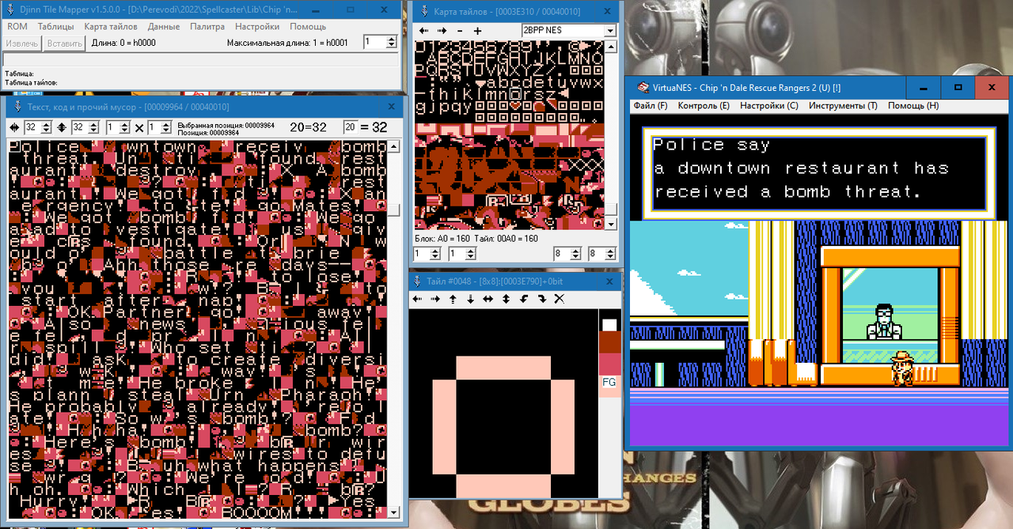Open Настройки (C) menu in VirtuaNES
The width and height of the screenshot is (1013, 529).
point(769,105)
